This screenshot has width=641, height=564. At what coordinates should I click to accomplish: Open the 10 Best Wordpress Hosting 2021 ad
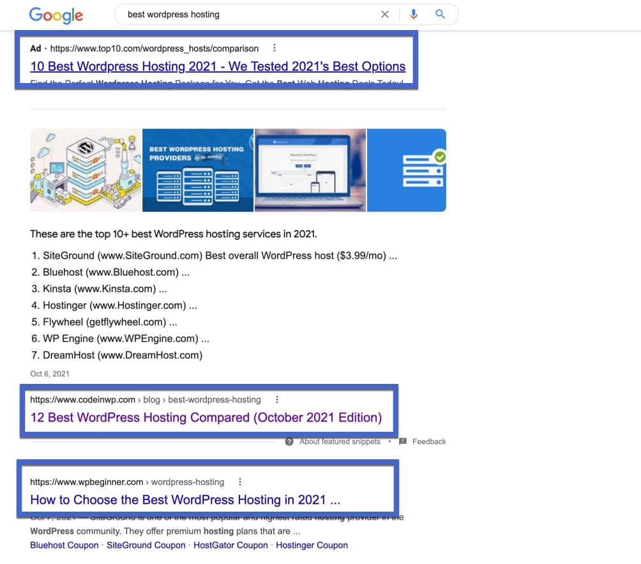pos(218,66)
